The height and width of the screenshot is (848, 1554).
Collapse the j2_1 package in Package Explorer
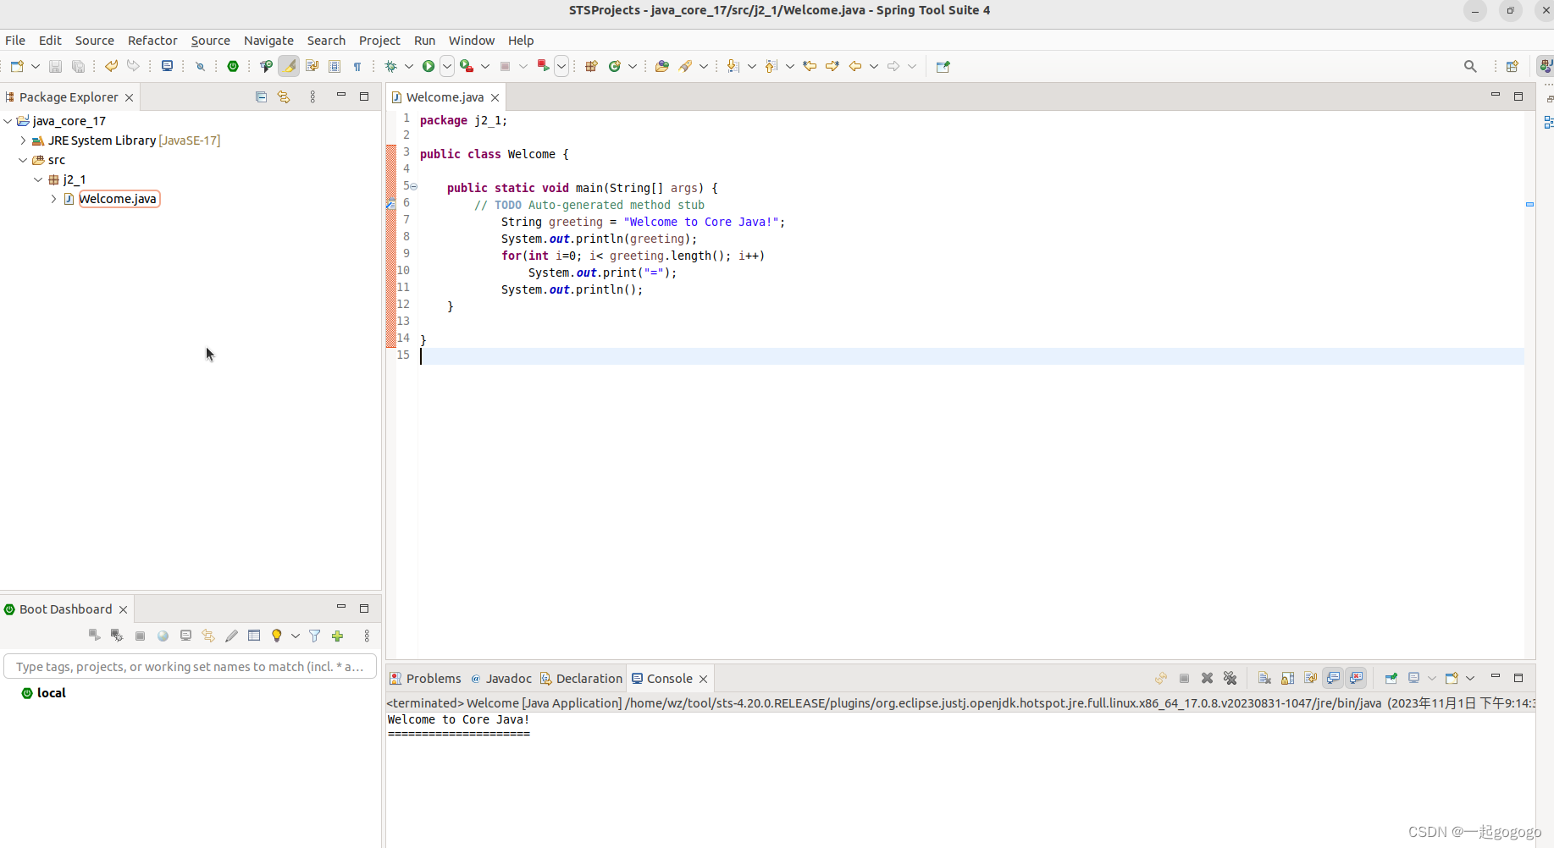[x=37, y=179]
